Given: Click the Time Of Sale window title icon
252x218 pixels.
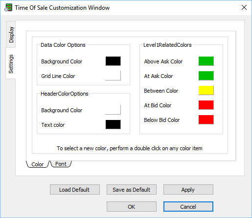Looking at the screenshot, I should click(x=8, y=7).
